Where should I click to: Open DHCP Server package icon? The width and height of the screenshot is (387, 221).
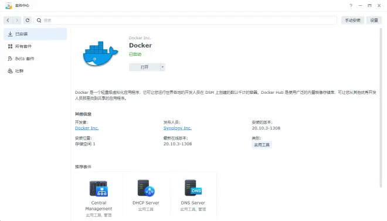click(x=146, y=188)
